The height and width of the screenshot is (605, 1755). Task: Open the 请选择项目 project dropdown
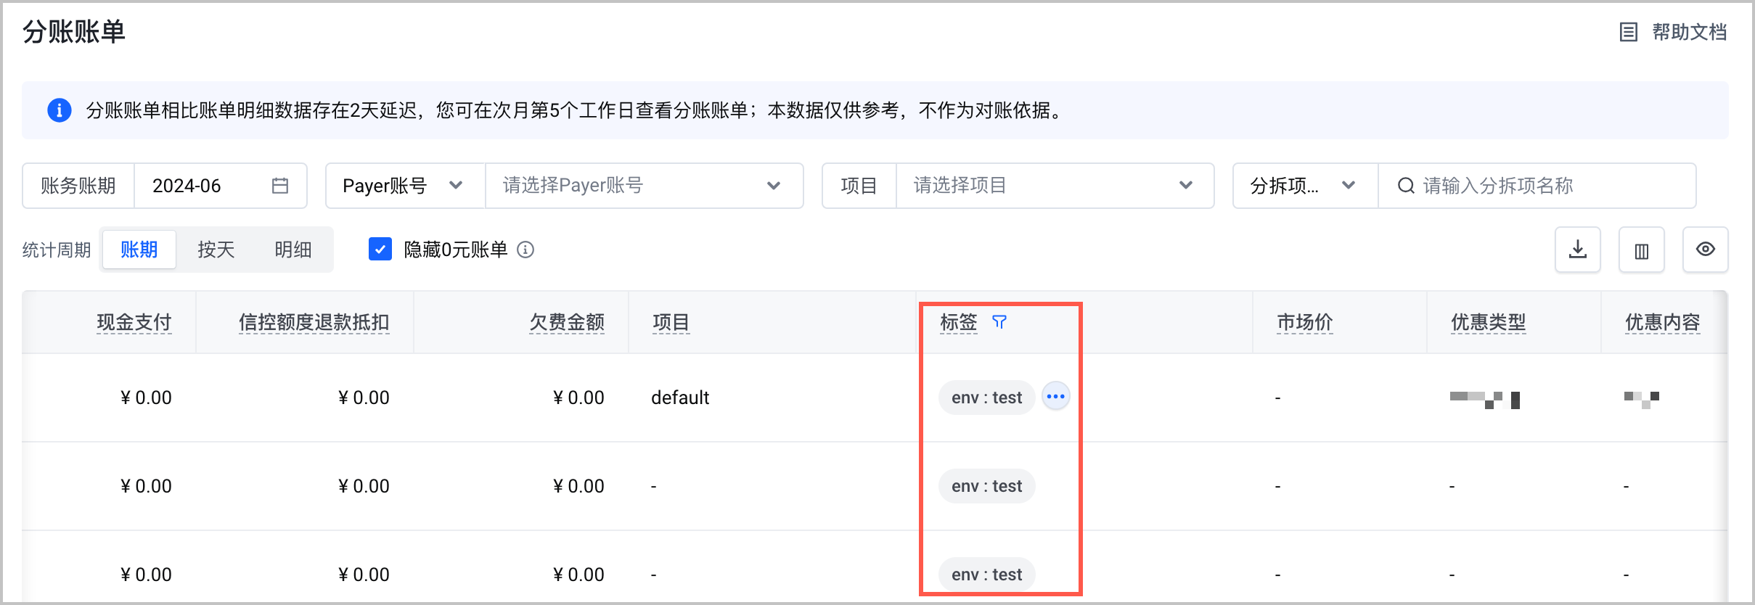[1055, 186]
